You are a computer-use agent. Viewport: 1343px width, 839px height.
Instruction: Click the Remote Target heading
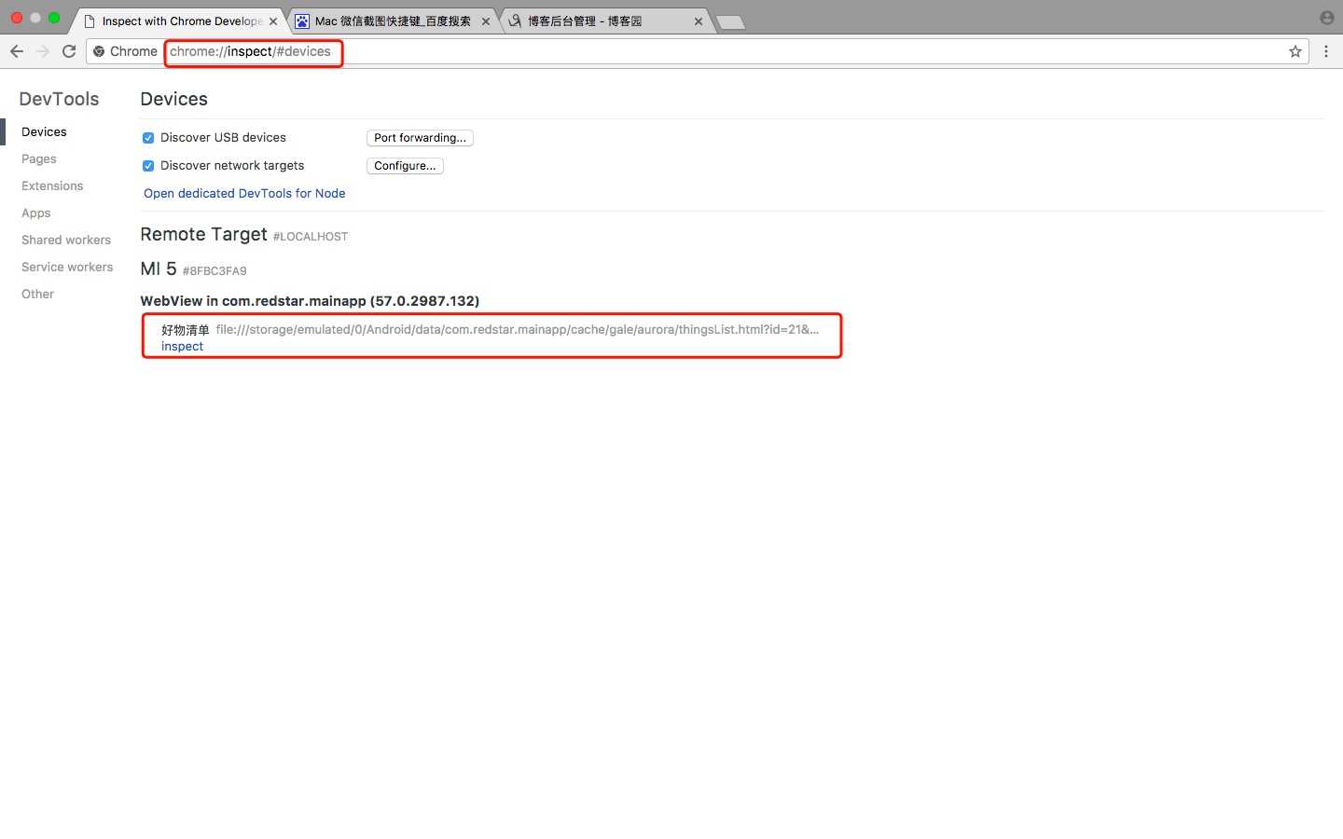[x=203, y=234]
